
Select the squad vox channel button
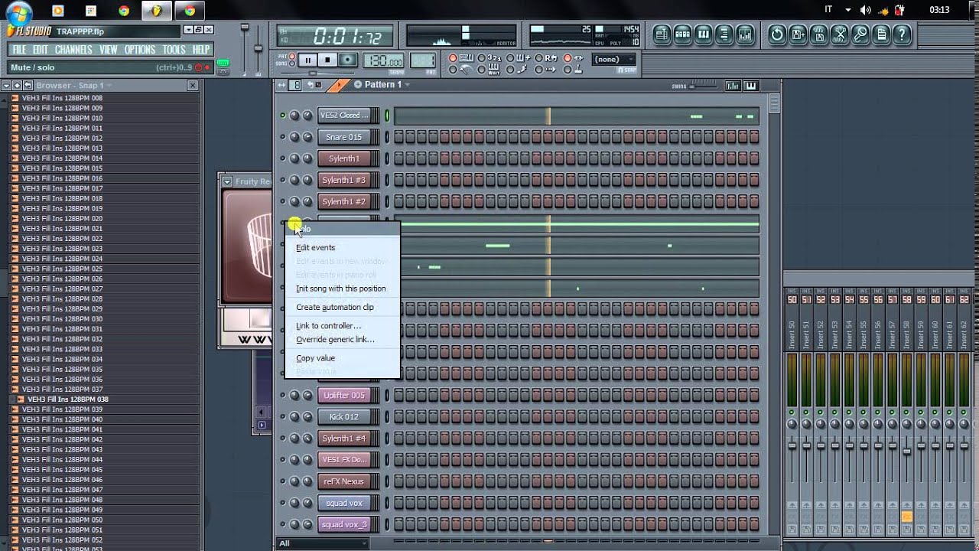344,503
